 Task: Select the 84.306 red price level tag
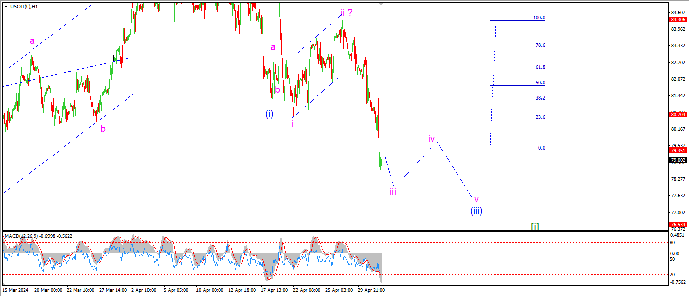click(x=677, y=20)
